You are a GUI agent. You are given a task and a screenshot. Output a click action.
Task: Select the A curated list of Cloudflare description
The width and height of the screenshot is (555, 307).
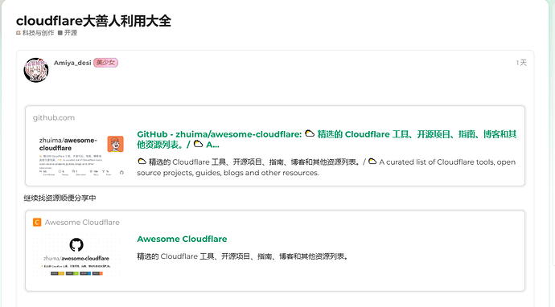point(326,167)
